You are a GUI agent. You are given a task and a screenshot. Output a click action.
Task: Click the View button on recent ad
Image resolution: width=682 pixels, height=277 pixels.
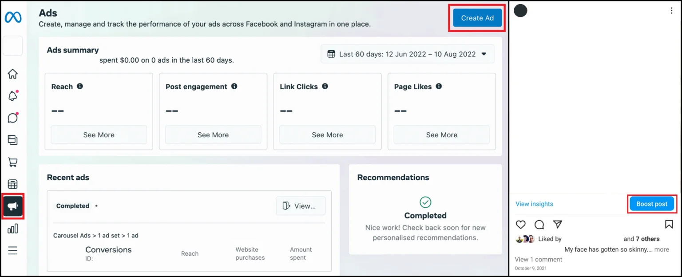point(301,206)
